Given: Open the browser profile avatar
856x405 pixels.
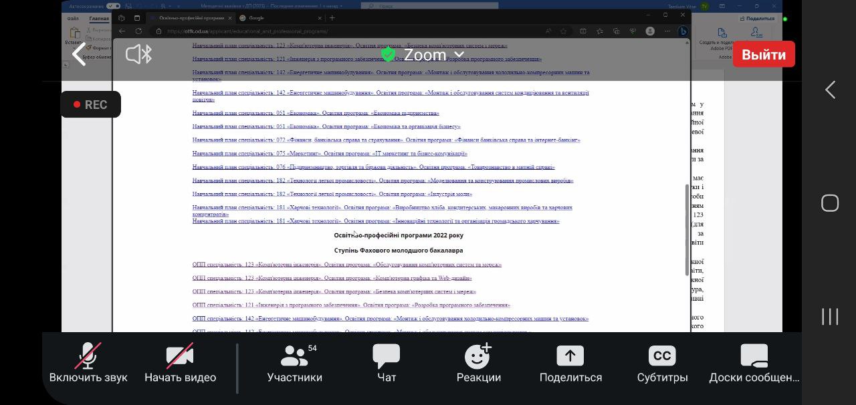Looking at the screenshot, I should [x=650, y=31].
